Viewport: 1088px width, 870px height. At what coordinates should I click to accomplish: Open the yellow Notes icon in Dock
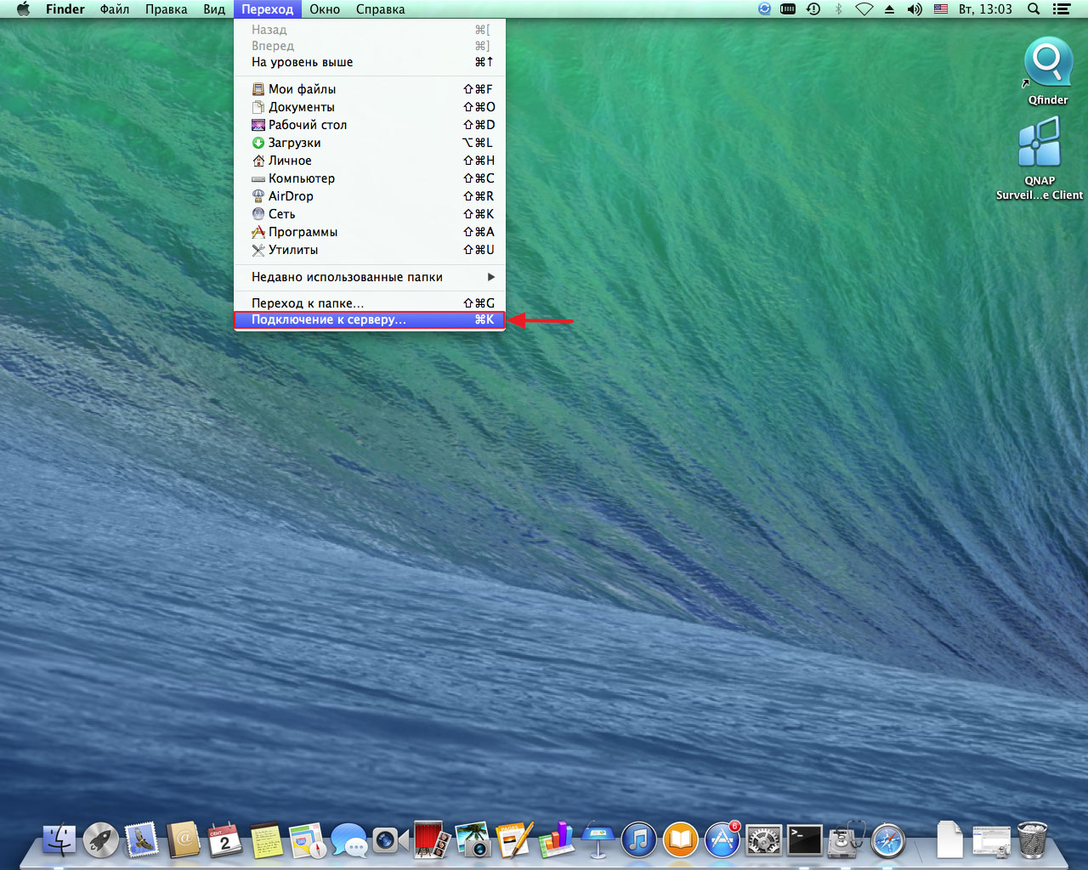point(266,840)
